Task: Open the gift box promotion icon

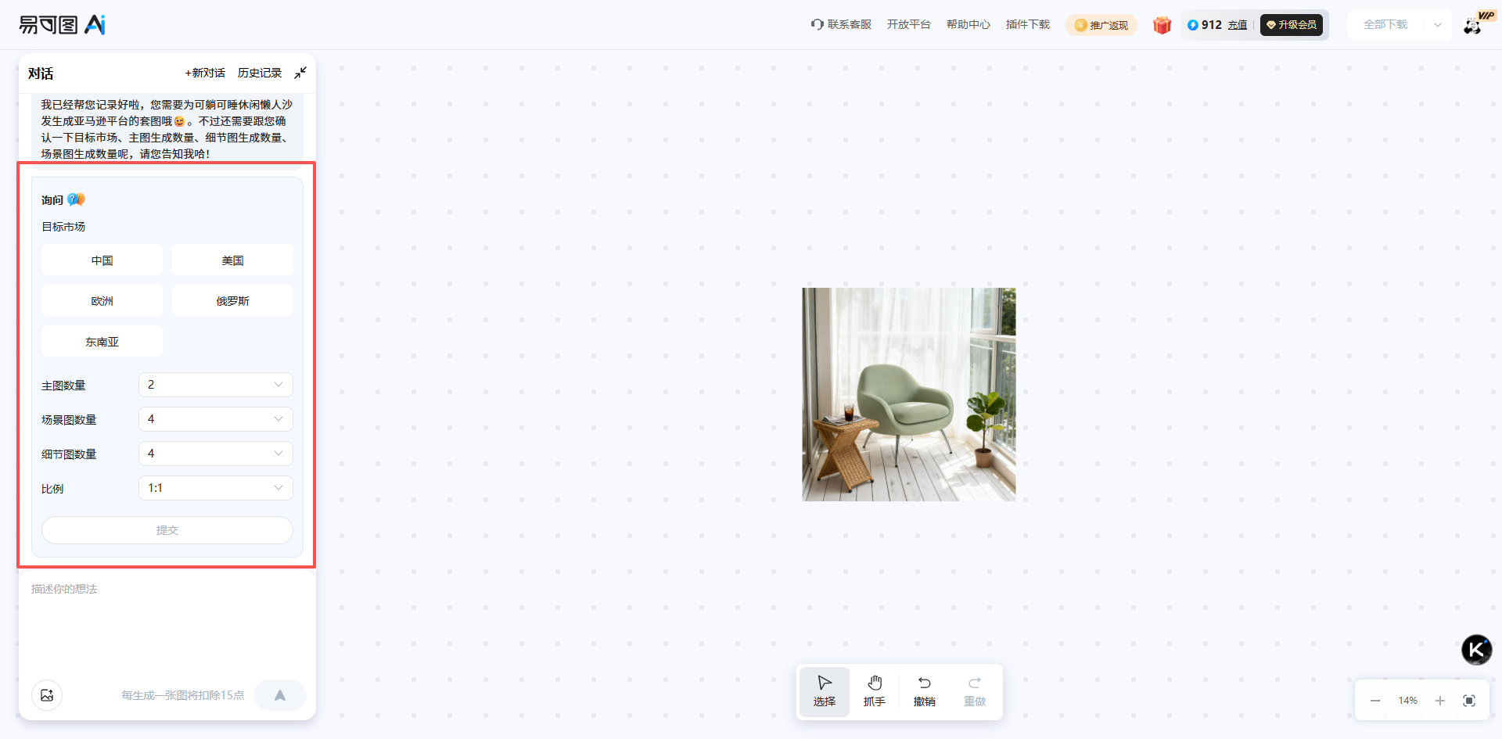Action: point(1162,25)
